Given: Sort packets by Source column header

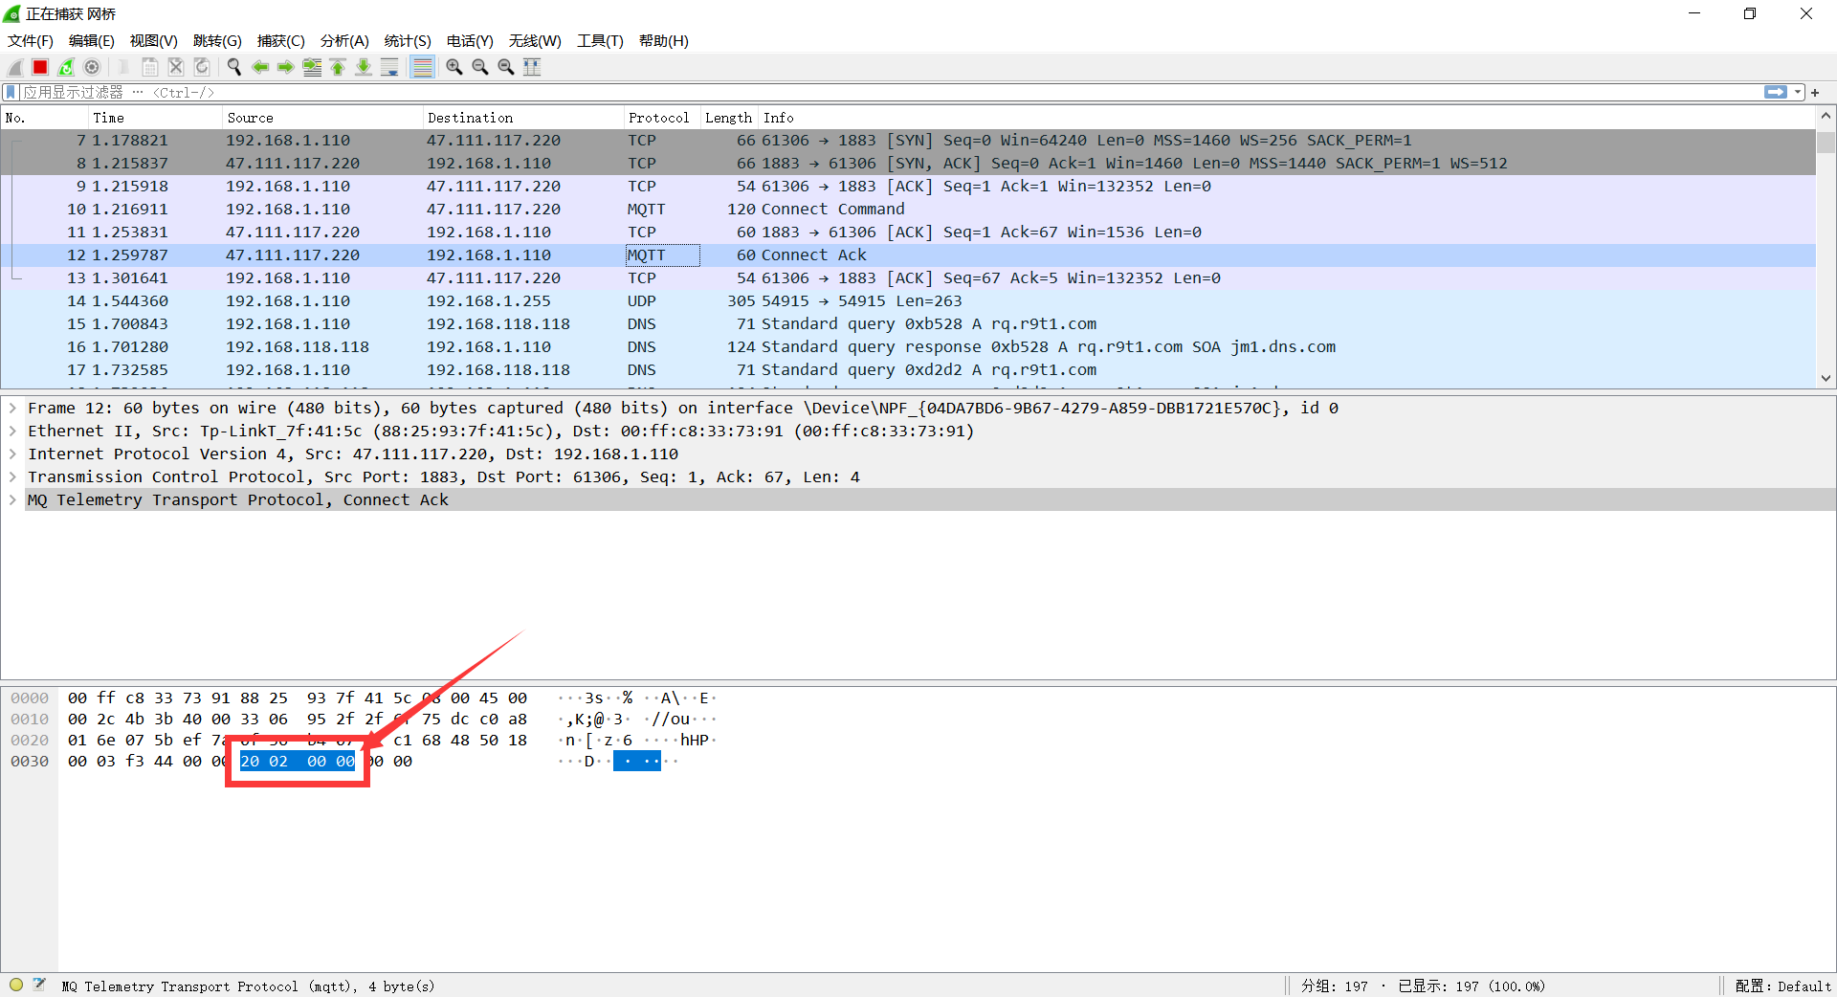Looking at the screenshot, I should point(323,118).
